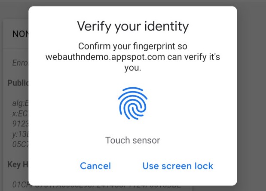
Task: Click the "05C7" key value line
Action: (x=20, y=144)
